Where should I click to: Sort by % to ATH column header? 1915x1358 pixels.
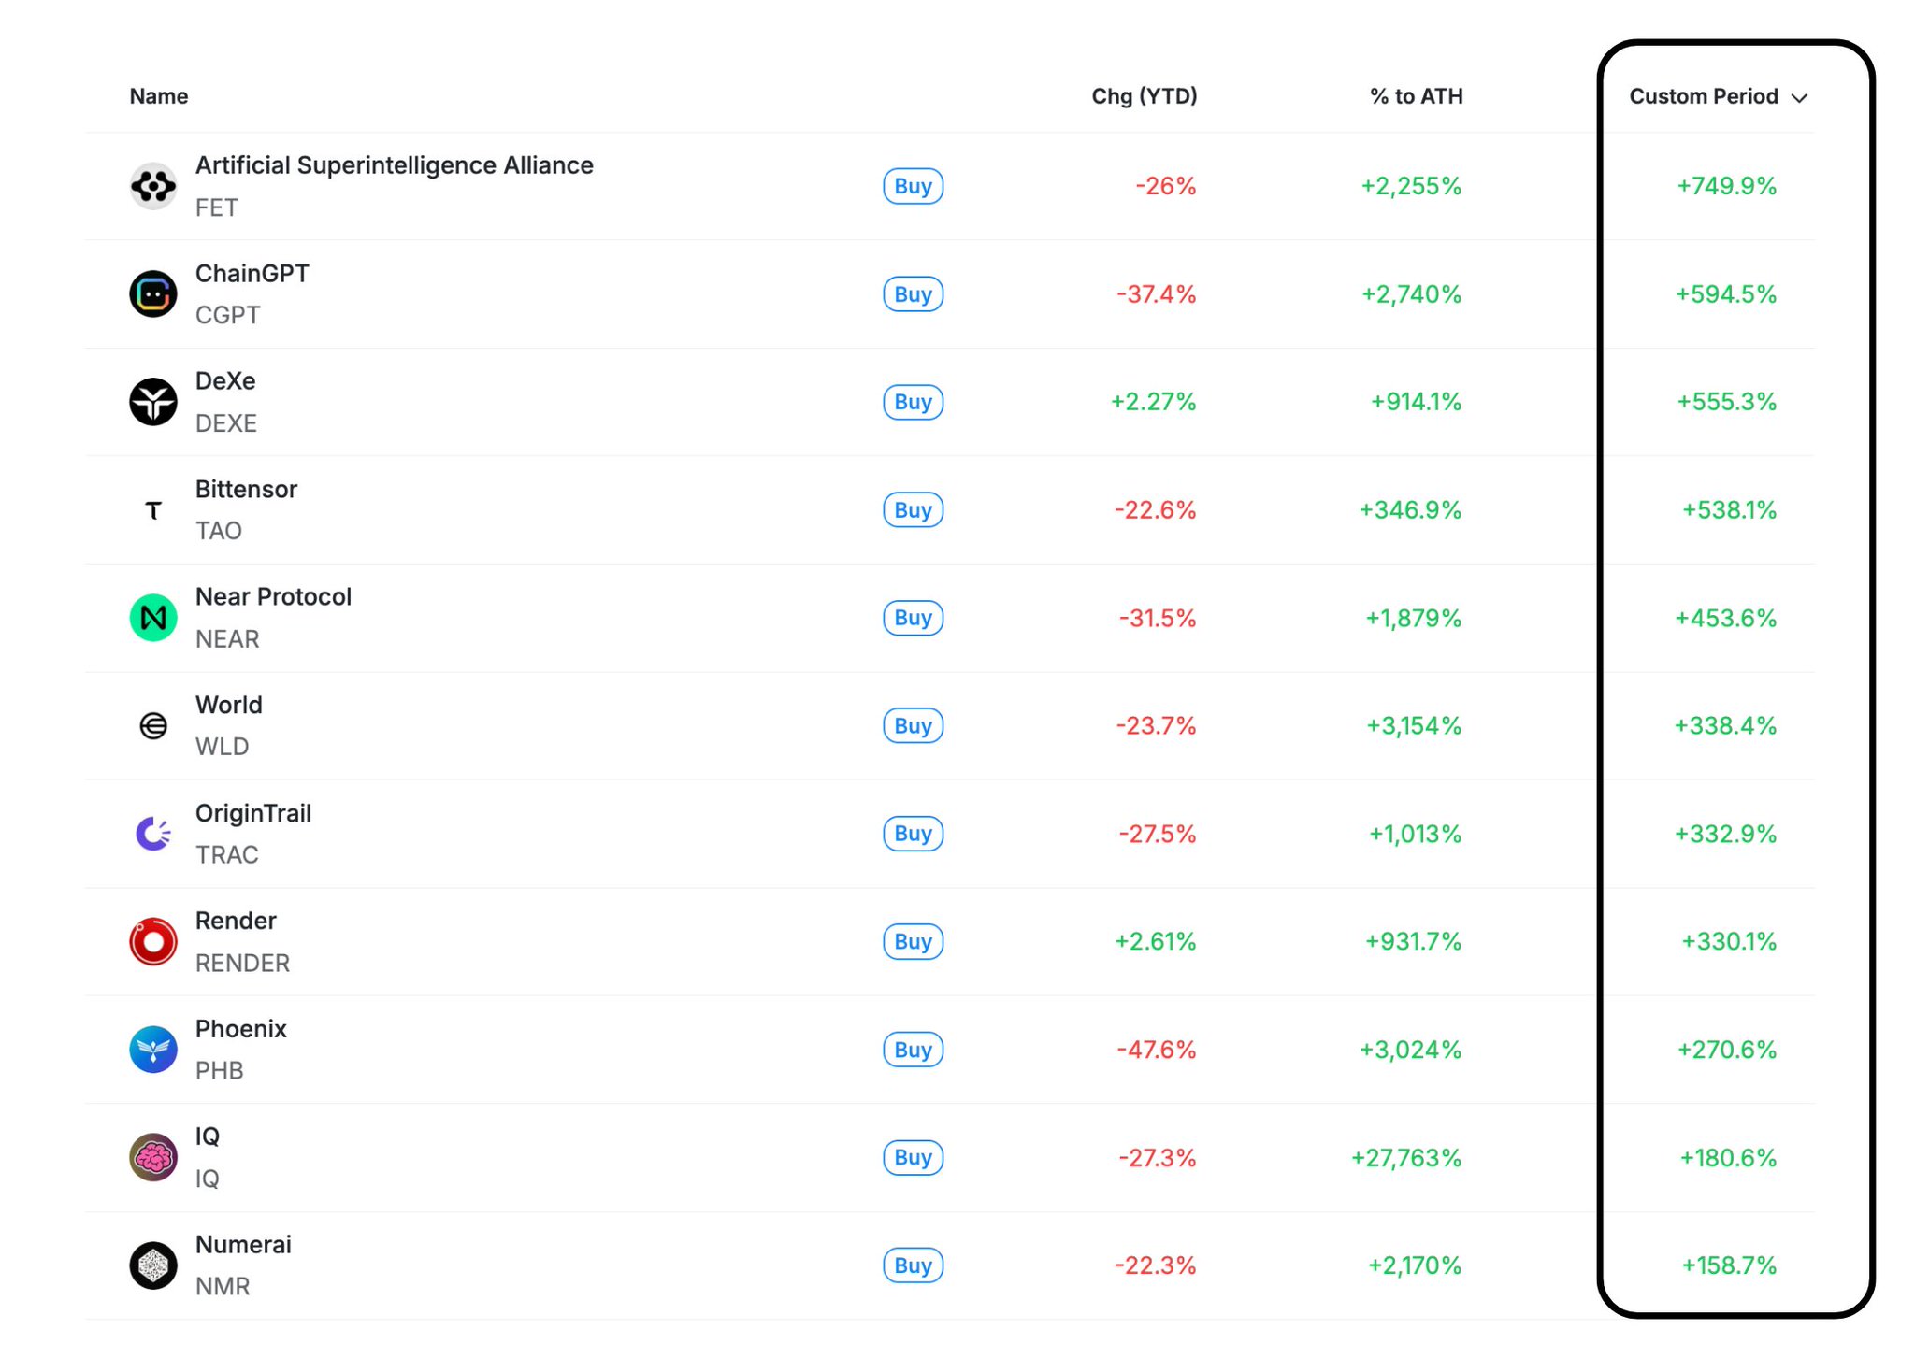(1416, 96)
